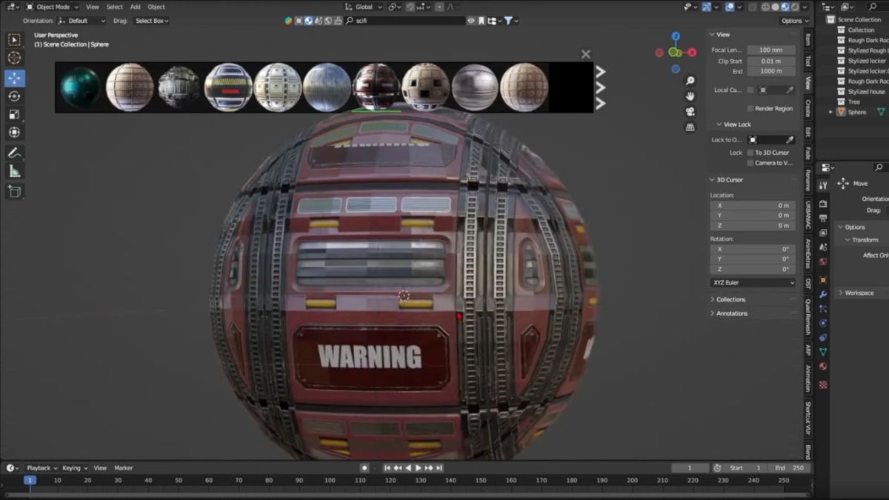Select the Measure tool
This screenshot has height=500, width=889.
pos(14,171)
